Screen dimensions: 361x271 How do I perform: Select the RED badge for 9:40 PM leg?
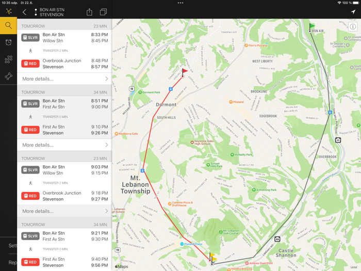point(30,262)
